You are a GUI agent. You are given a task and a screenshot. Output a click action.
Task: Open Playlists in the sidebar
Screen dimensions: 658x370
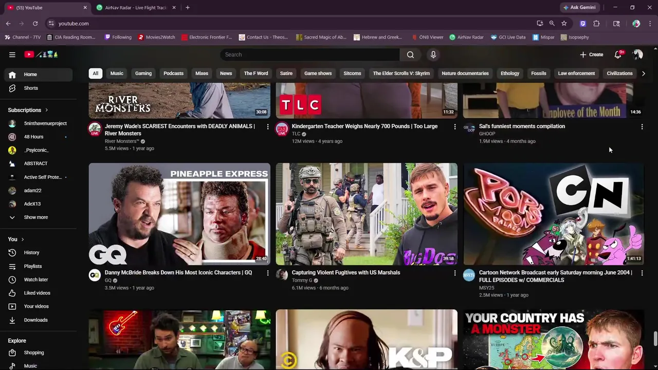[39, 266]
